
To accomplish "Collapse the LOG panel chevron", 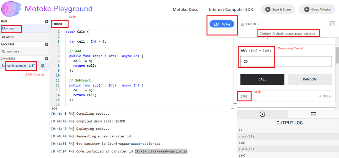I will click(232, 109).
